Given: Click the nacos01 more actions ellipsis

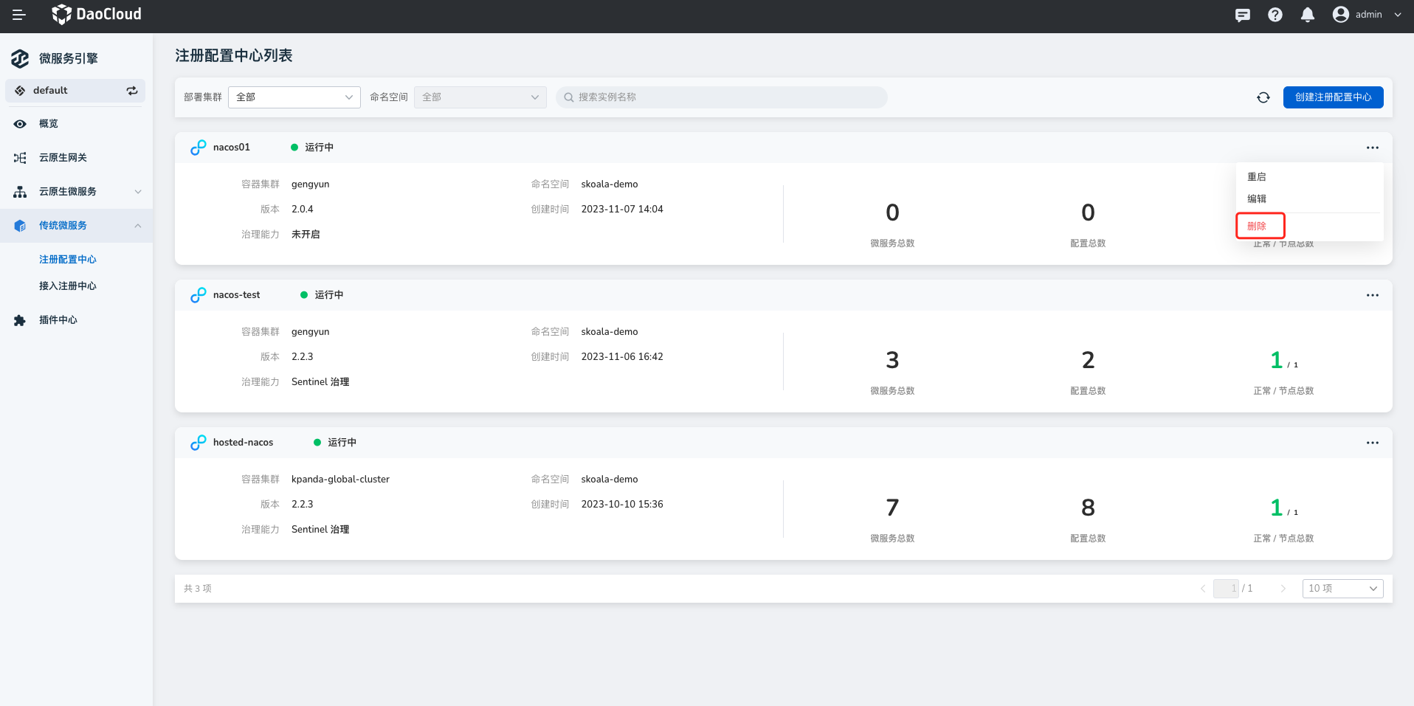Looking at the screenshot, I should click(x=1372, y=148).
